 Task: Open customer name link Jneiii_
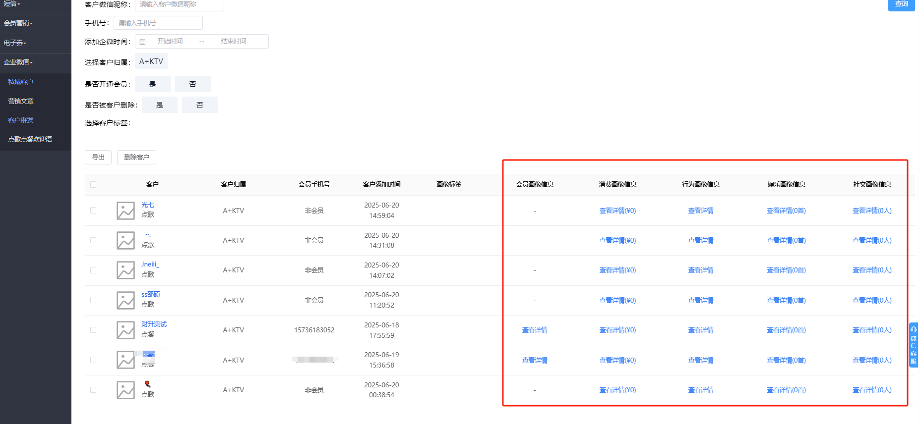pyautogui.click(x=150, y=264)
